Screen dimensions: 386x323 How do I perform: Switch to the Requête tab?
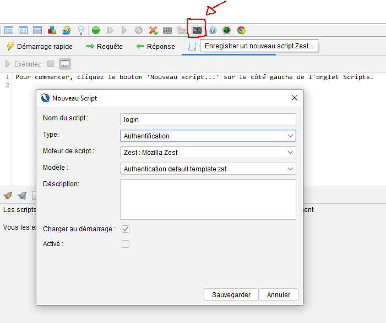(x=104, y=47)
